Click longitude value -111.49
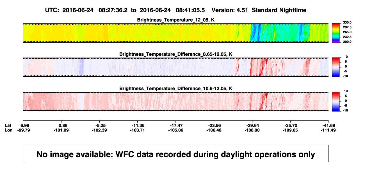 (328, 130)
